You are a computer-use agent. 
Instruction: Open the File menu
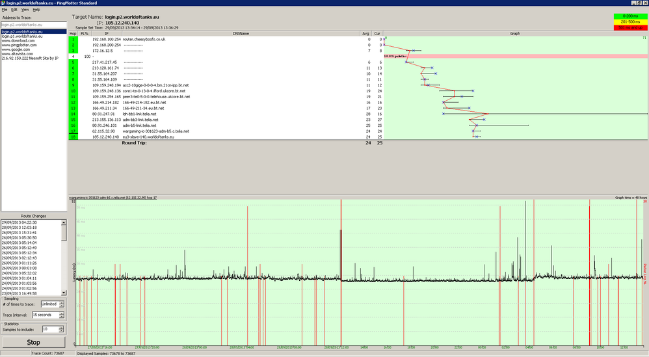tap(5, 10)
